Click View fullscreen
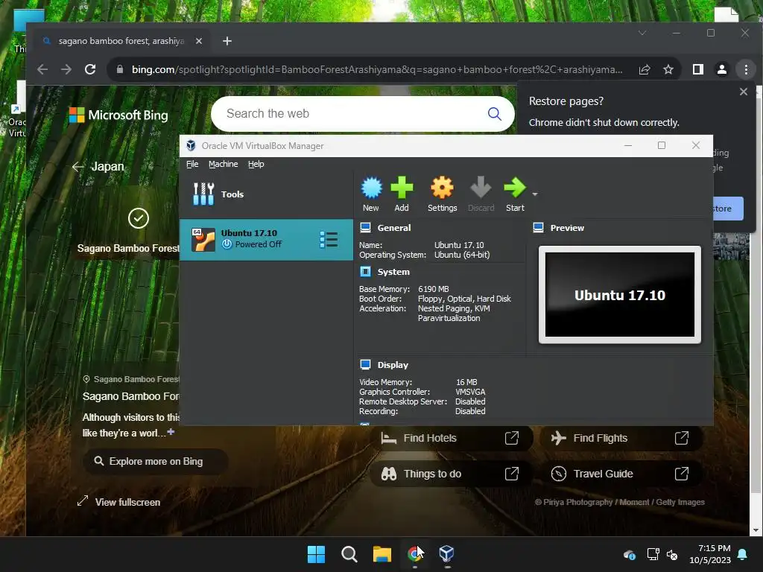 (118, 502)
